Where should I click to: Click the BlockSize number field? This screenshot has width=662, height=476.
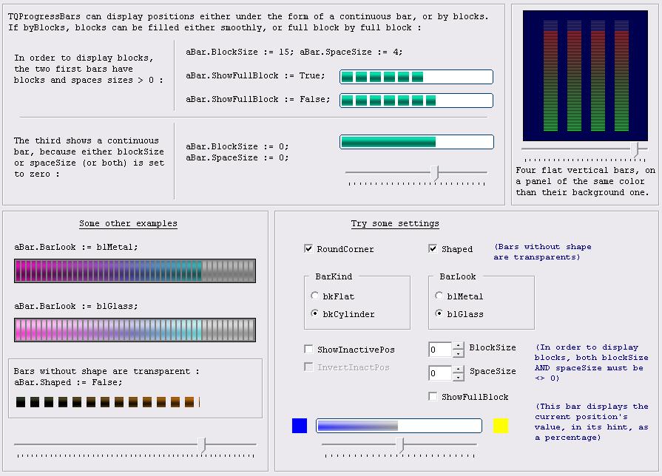[440, 350]
